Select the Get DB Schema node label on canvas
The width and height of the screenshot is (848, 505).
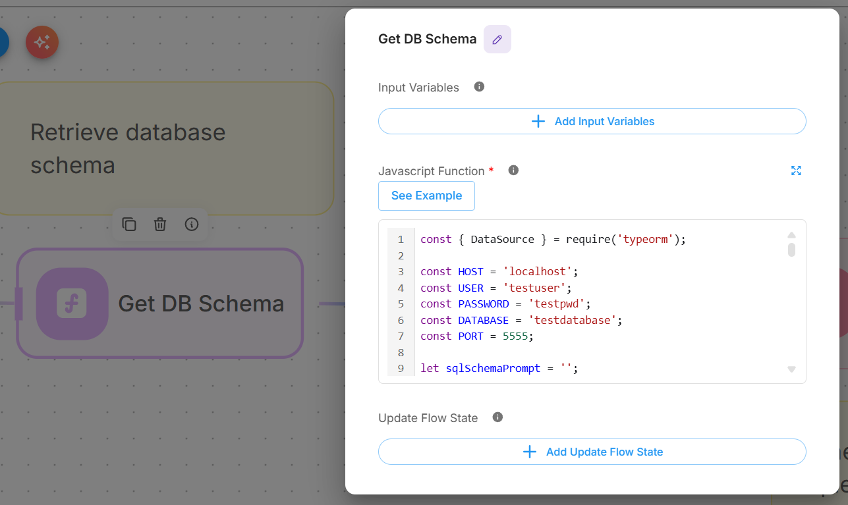[201, 304]
